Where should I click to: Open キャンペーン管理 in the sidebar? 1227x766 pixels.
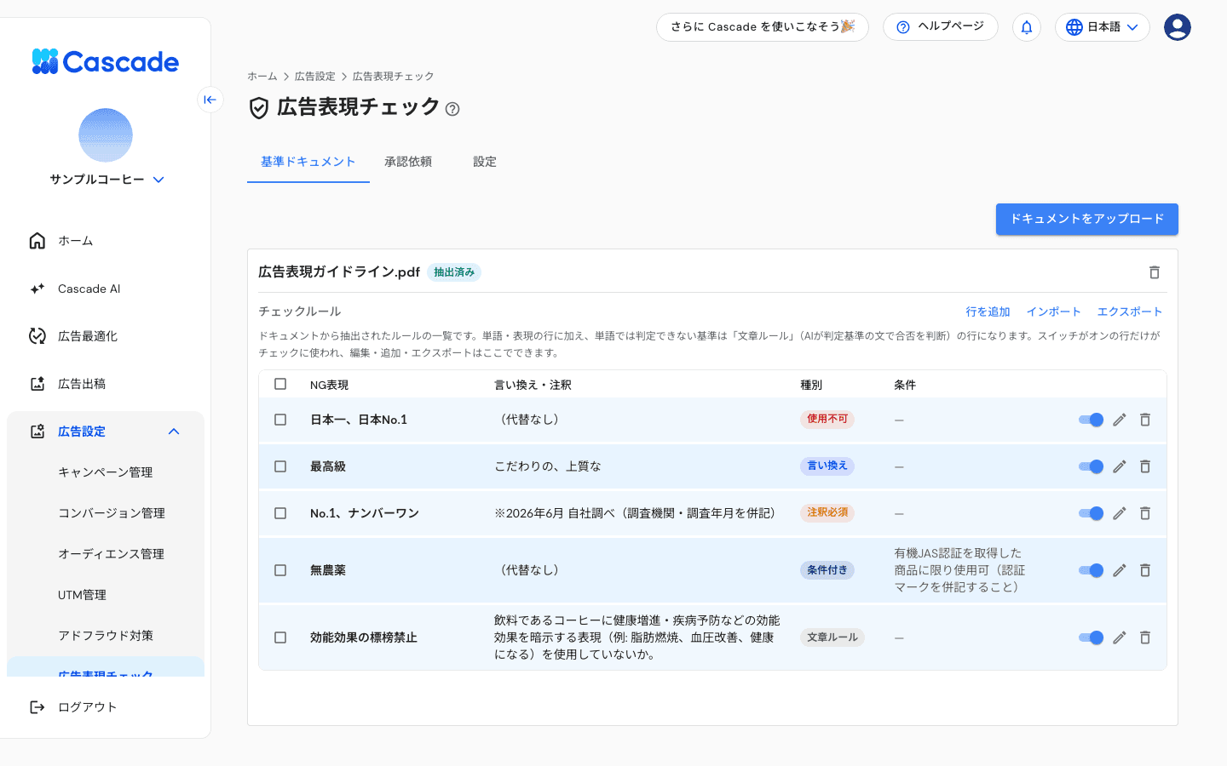pyautogui.click(x=106, y=472)
